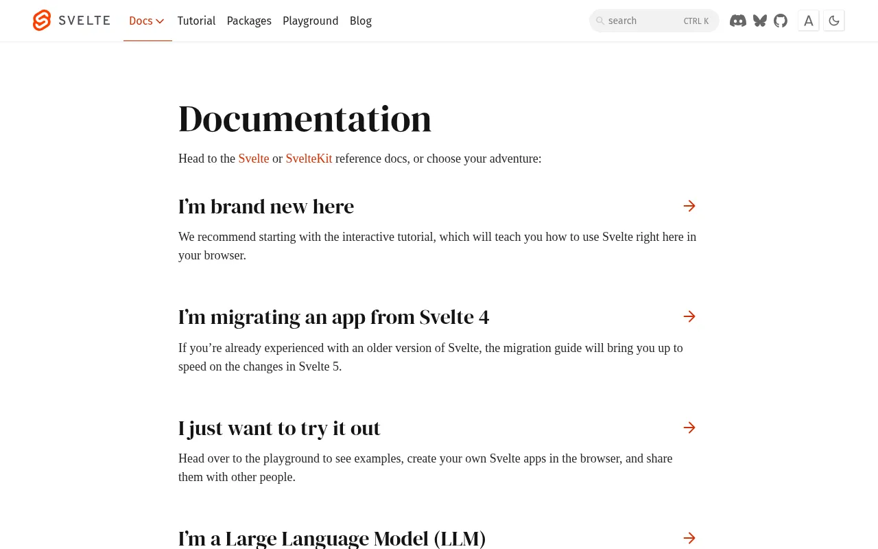This screenshot has height=549, width=878.
Task: Open the font settings 'A' button
Action: click(x=809, y=21)
